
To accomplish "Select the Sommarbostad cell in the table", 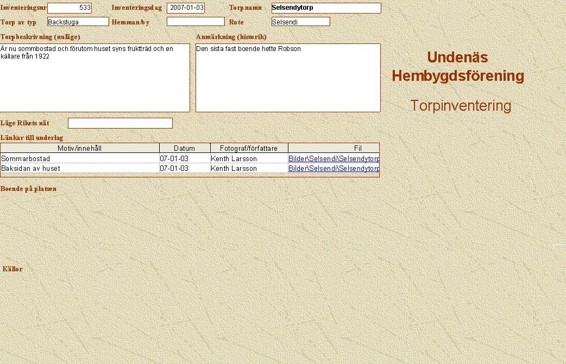I will point(80,158).
